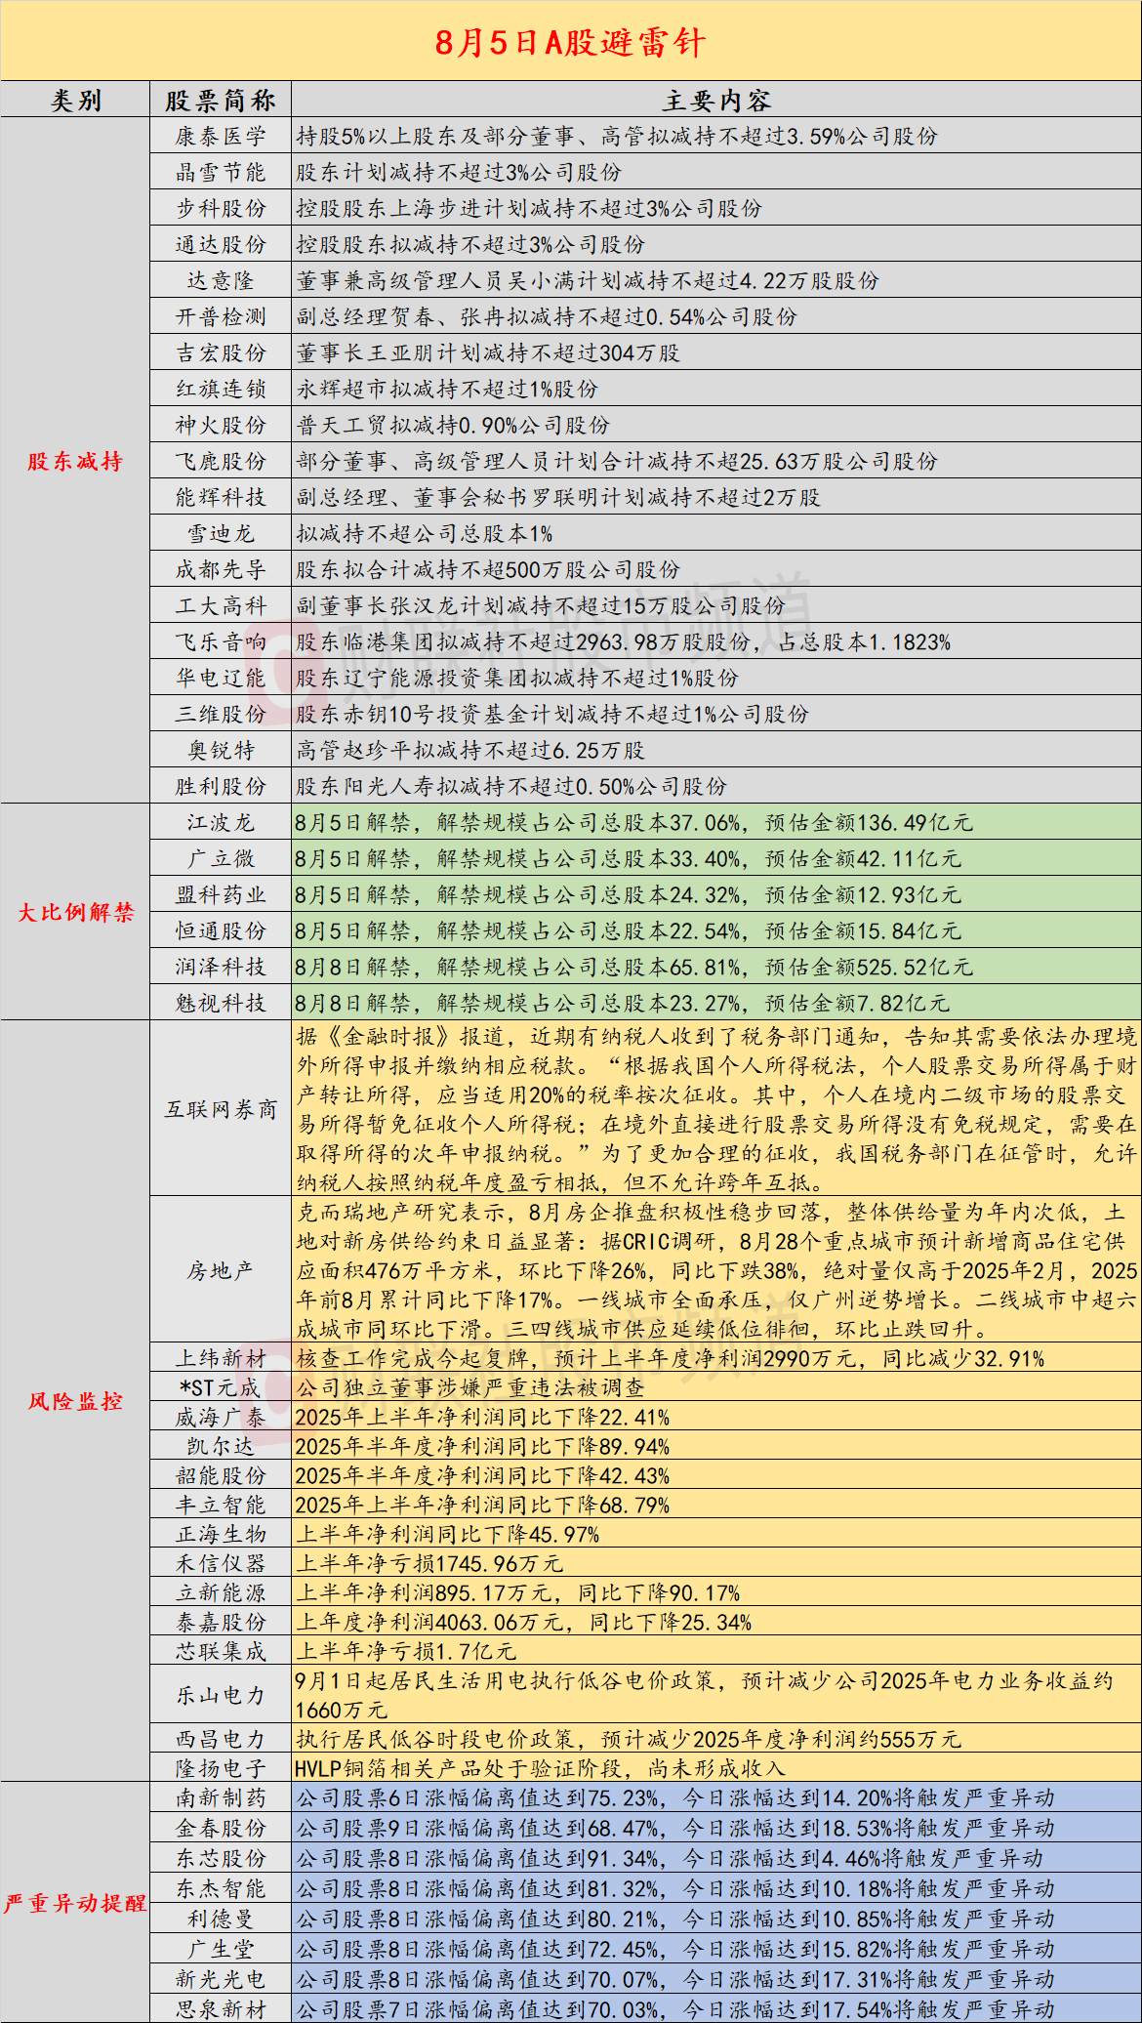Select stock name 正海生物

(221, 1534)
